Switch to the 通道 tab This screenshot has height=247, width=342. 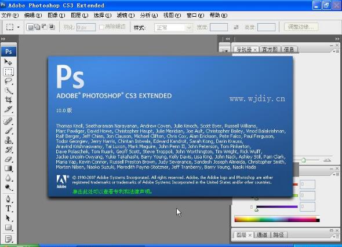click(x=262, y=235)
